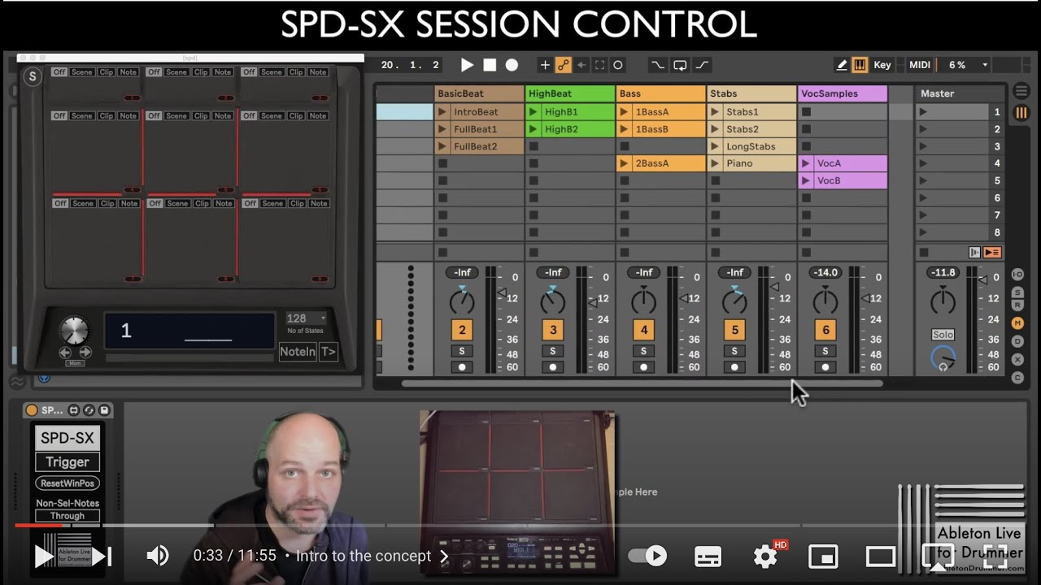Image resolution: width=1041 pixels, height=585 pixels.
Task: Start Ableton transport with the Play button
Action: pyautogui.click(x=467, y=65)
